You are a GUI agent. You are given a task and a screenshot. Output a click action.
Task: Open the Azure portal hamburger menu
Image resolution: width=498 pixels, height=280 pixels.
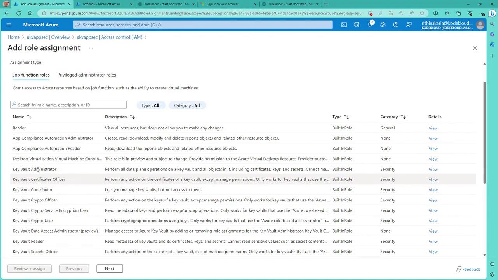9,24
